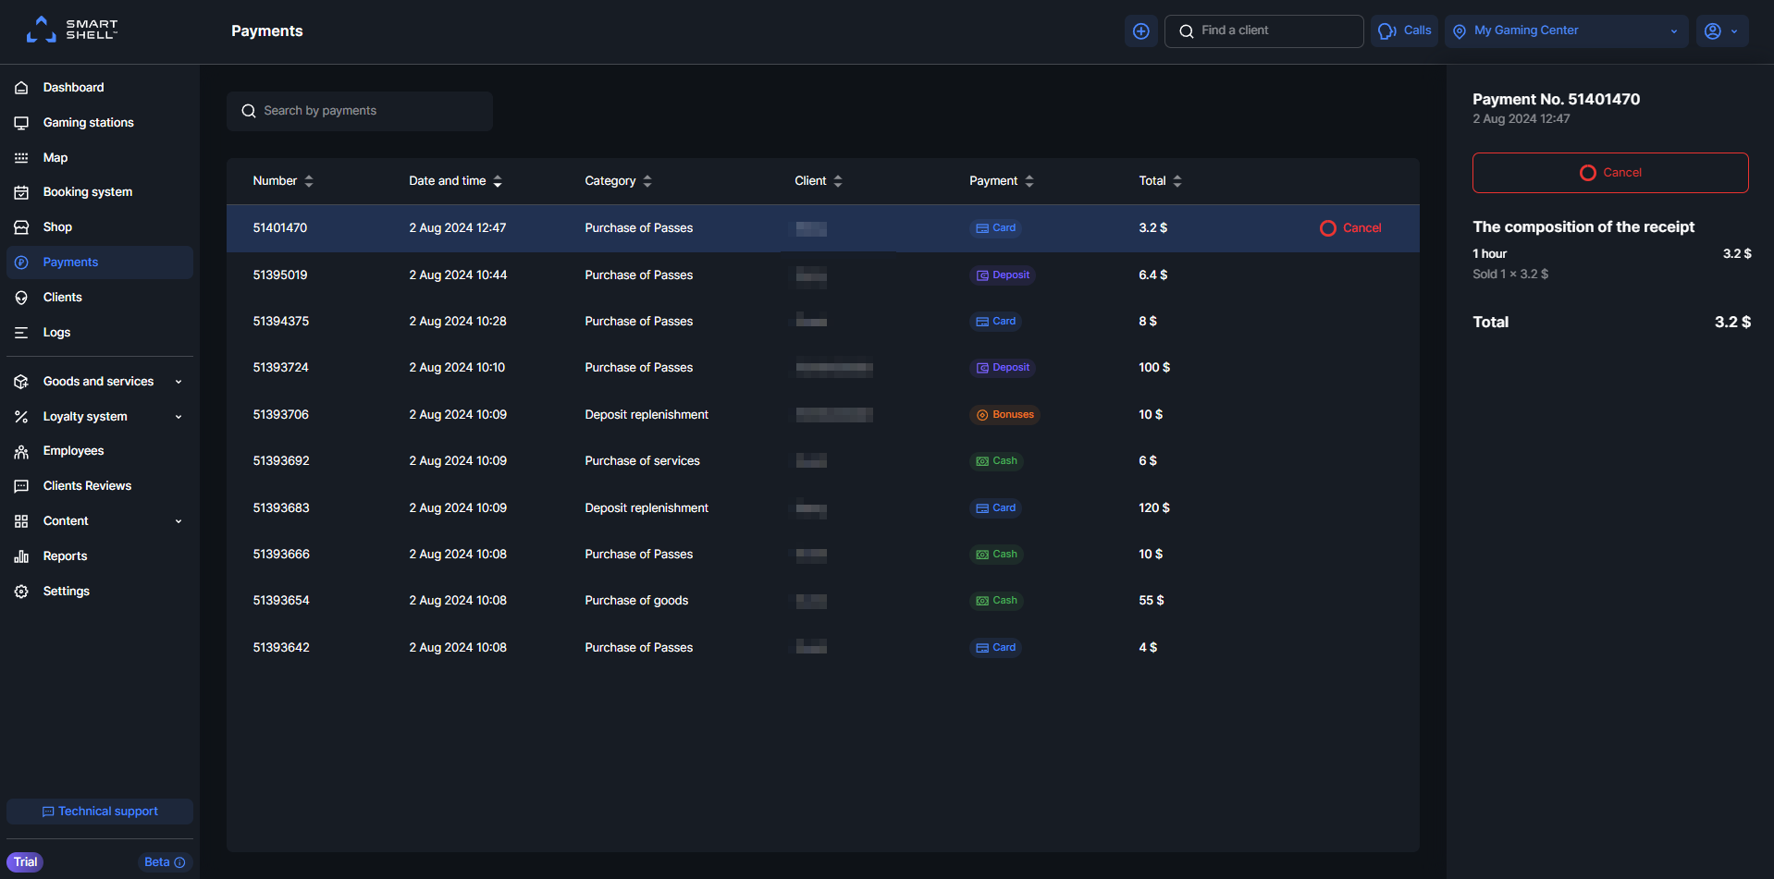Click the Reports bar chart icon
The image size is (1774, 879).
click(21, 556)
